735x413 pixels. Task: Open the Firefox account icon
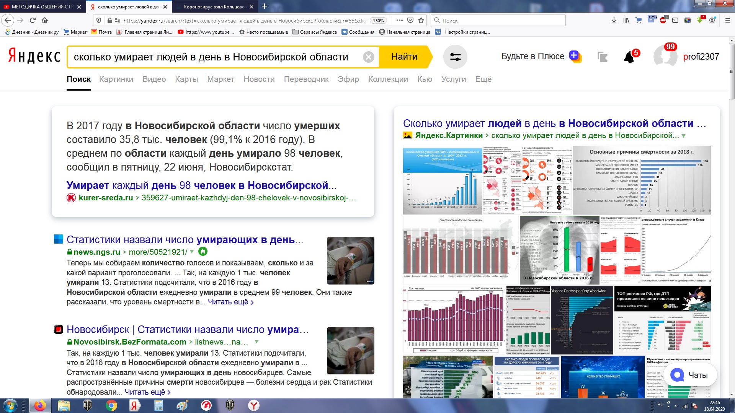[x=712, y=20]
